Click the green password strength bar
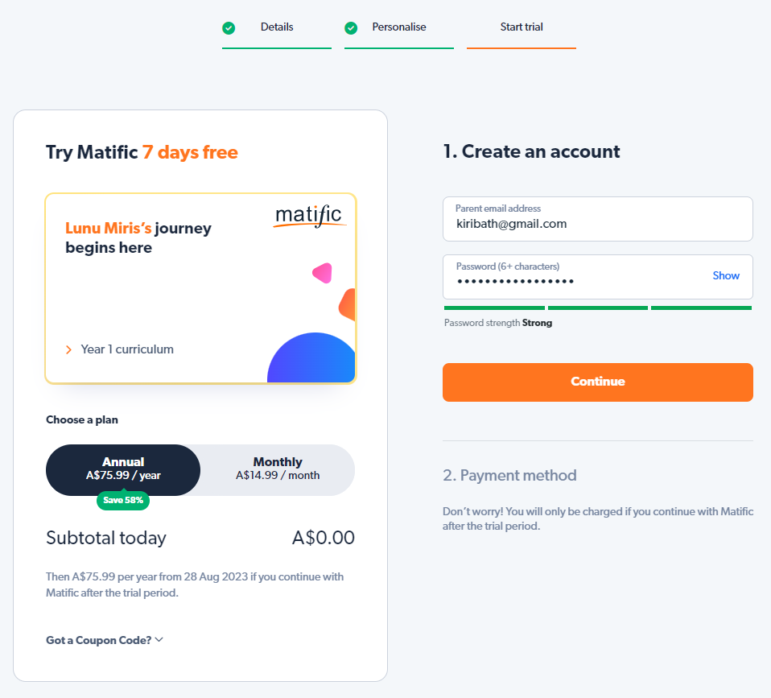Viewport: 771px width, 698px height. click(598, 308)
